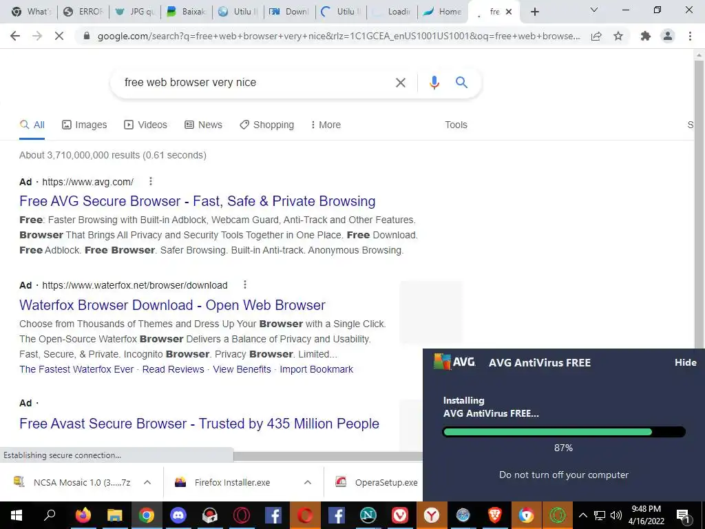Viewport: 705px width, 529px height.
Task: Open Netscape Navigator taskbar icon
Action: click(x=368, y=515)
